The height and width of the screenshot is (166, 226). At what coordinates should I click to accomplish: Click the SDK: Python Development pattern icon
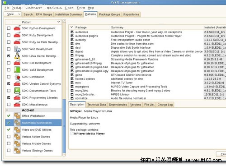pos(17,28)
